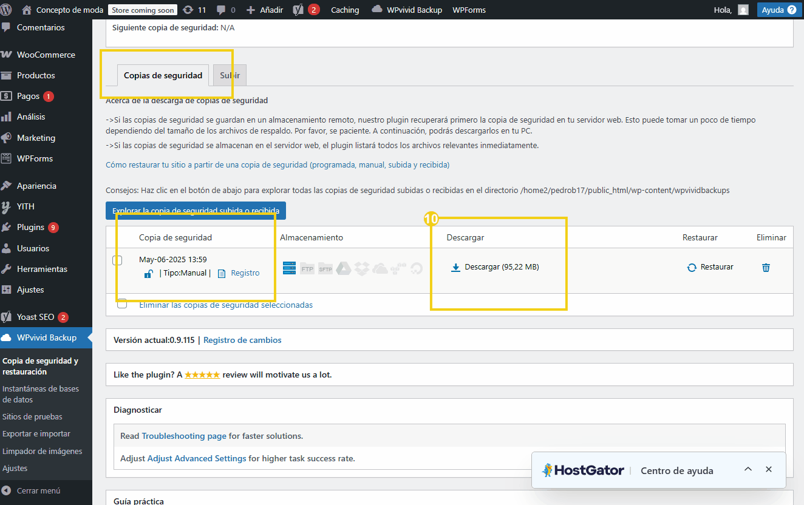Open Yoast SEO in the sidebar
Viewport: 804px width, 505px height.
coord(35,317)
